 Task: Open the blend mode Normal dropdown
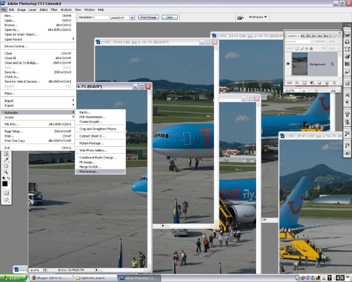pyautogui.click(x=300, y=42)
